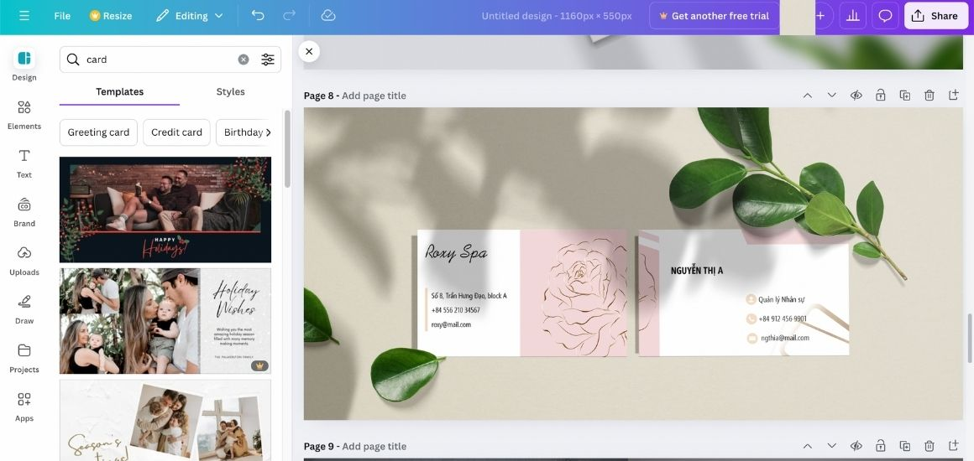Toggle the lock on Page 9
The width and height of the screenshot is (974, 461).
[x=881, y=446]
